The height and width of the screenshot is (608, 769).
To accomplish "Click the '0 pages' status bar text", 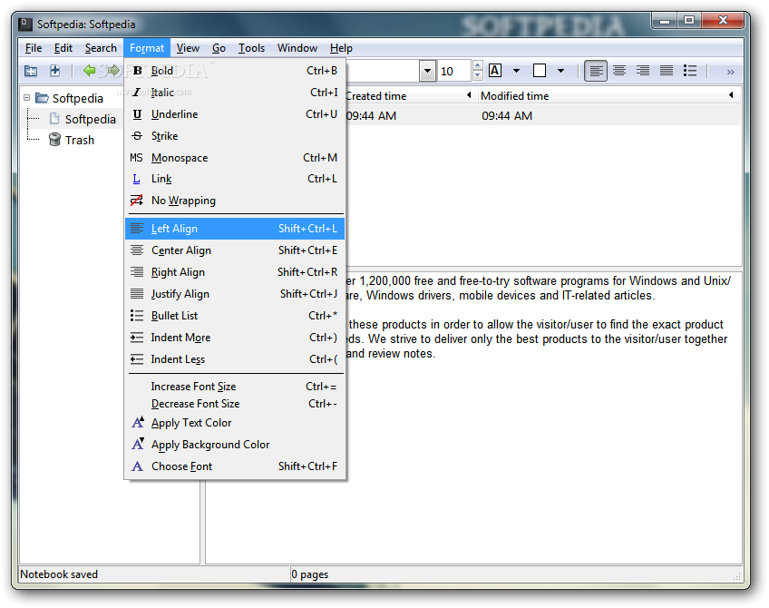I will (x=310, y=574).
